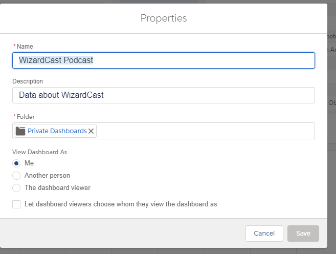Open the Folder lookup combo box field

pos(205,131)
